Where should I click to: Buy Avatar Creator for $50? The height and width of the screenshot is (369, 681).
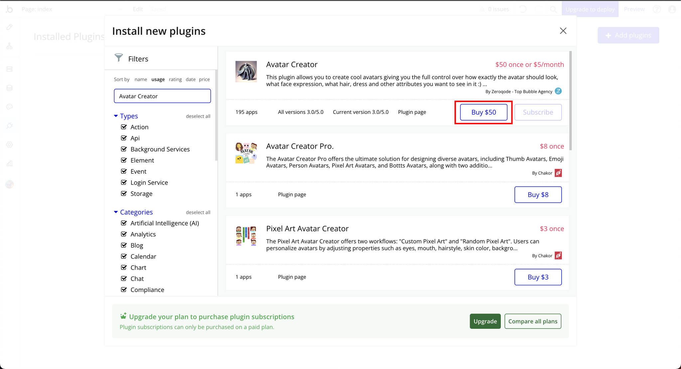pos(483,112)
